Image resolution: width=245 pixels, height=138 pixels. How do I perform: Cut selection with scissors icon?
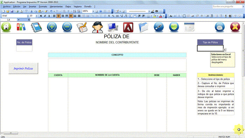(x=31, y=11)
